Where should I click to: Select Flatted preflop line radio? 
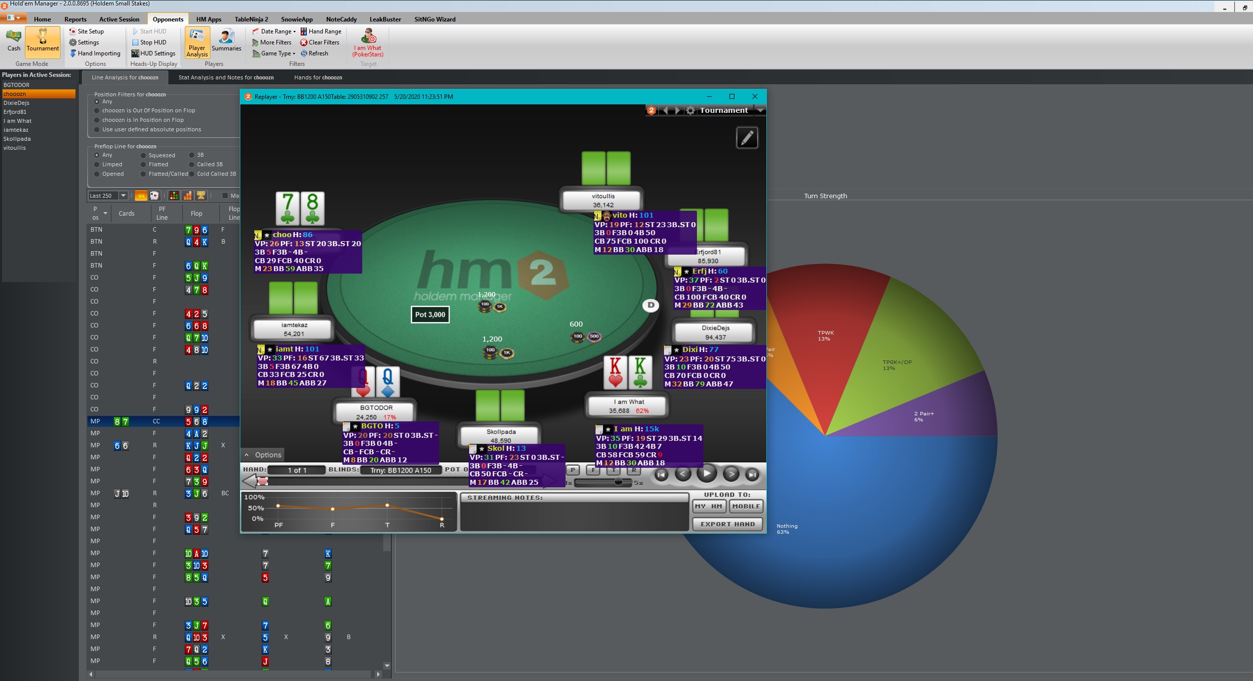pos(143,165)
